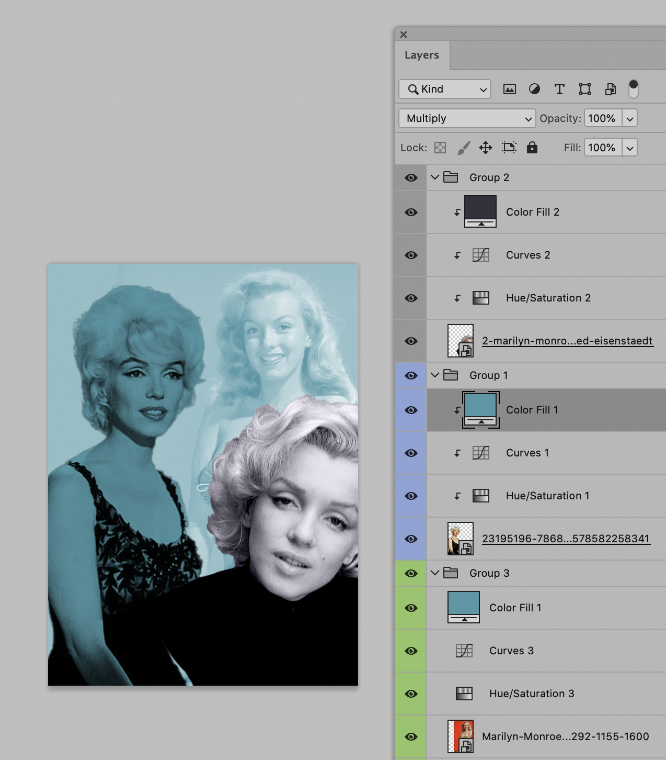
Task: Collapse Group 1 with its disclosure triangle
Action: coord(434,375)
